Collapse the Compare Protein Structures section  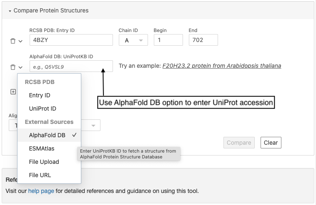pyautogui.click(x=10, y=11)
